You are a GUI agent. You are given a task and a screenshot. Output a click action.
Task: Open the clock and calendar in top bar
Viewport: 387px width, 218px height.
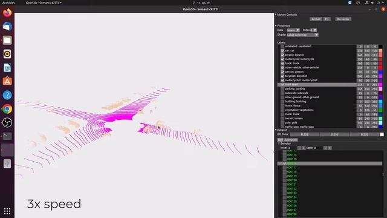click(201, 2)
